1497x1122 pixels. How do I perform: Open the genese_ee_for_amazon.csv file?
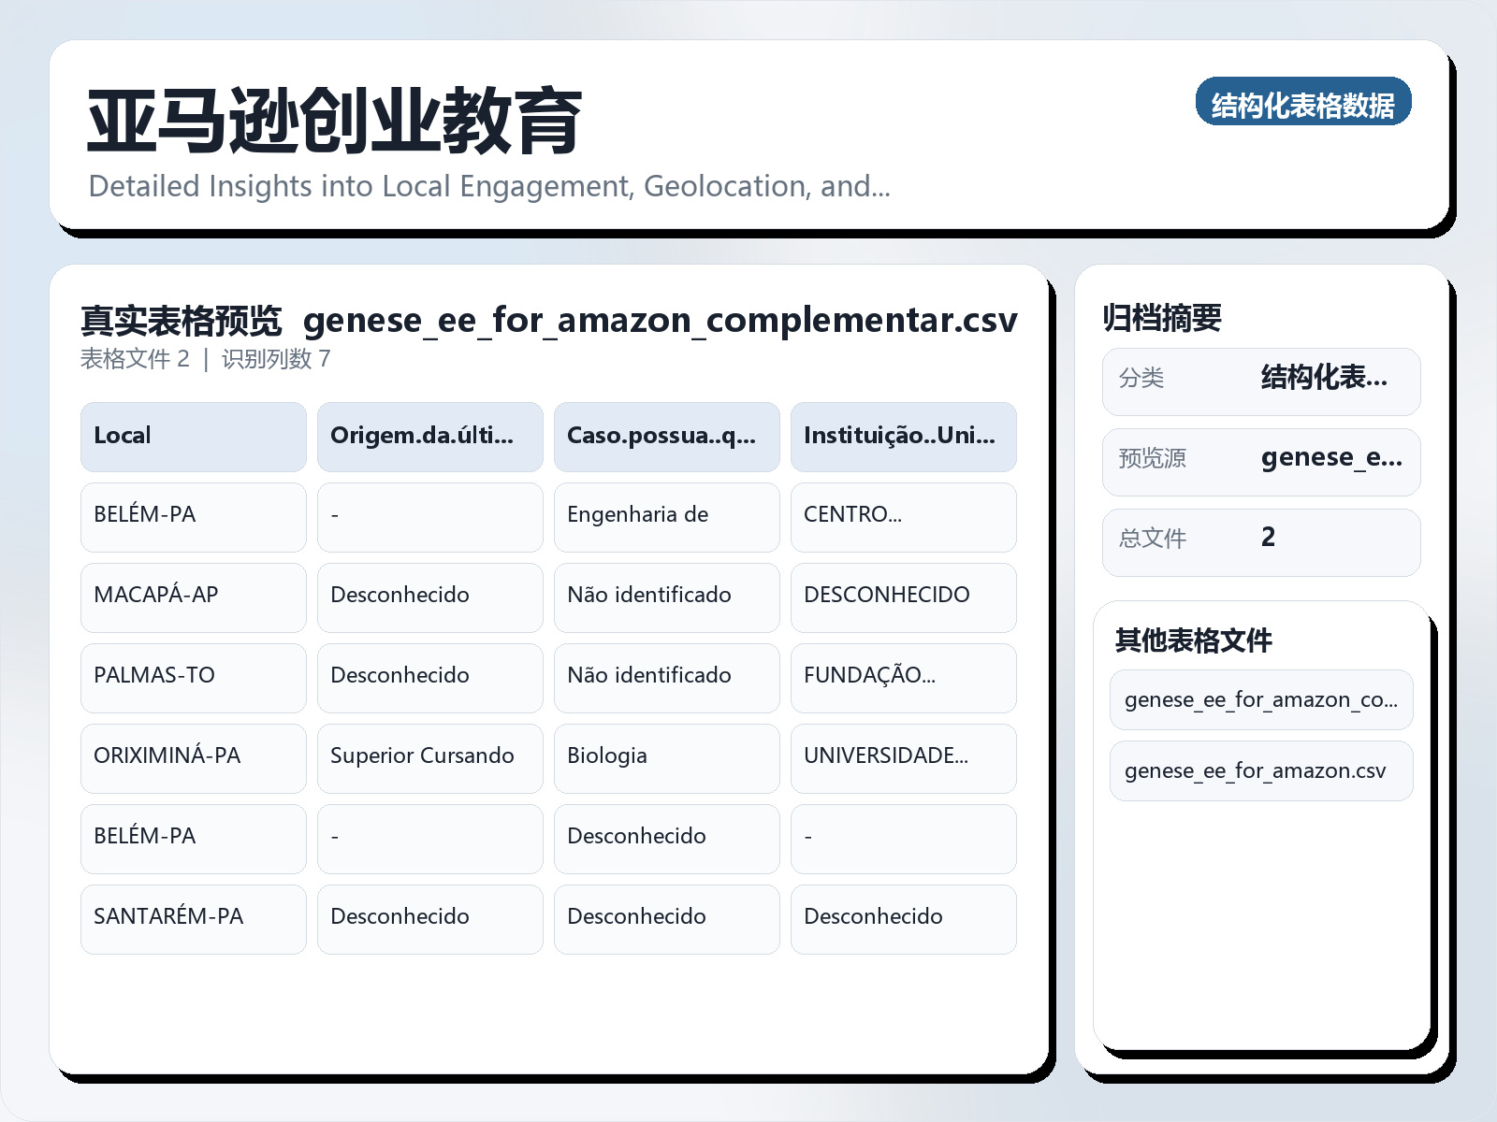(1261, 770)
